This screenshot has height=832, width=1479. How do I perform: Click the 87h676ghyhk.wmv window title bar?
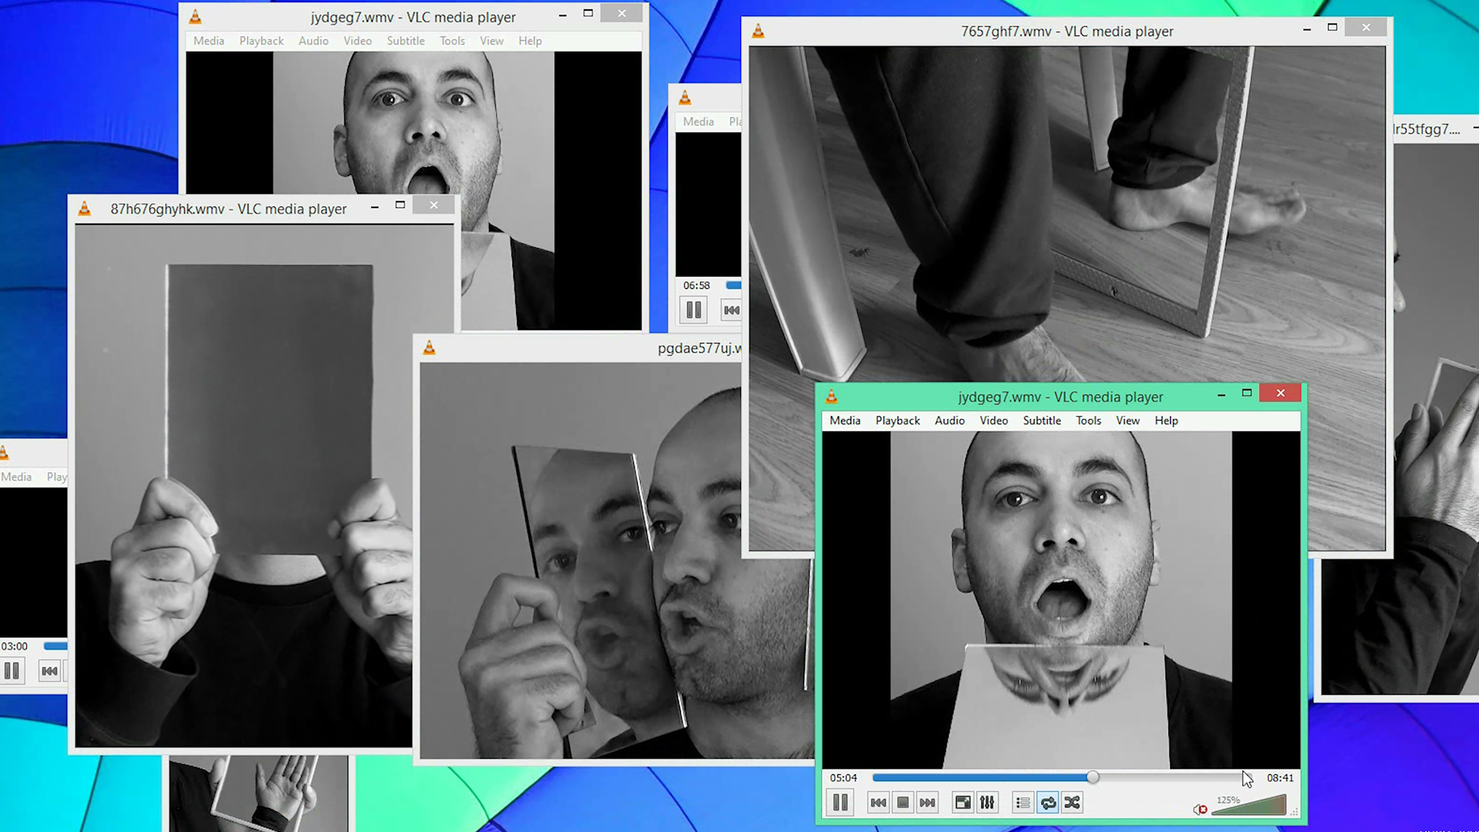(x=228, y=209)
